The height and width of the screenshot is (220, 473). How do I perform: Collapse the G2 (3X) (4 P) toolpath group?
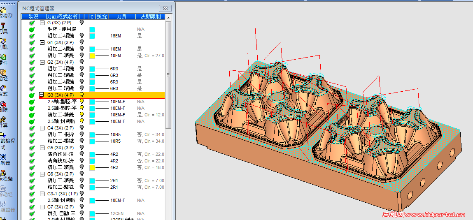tap(42, 62)
